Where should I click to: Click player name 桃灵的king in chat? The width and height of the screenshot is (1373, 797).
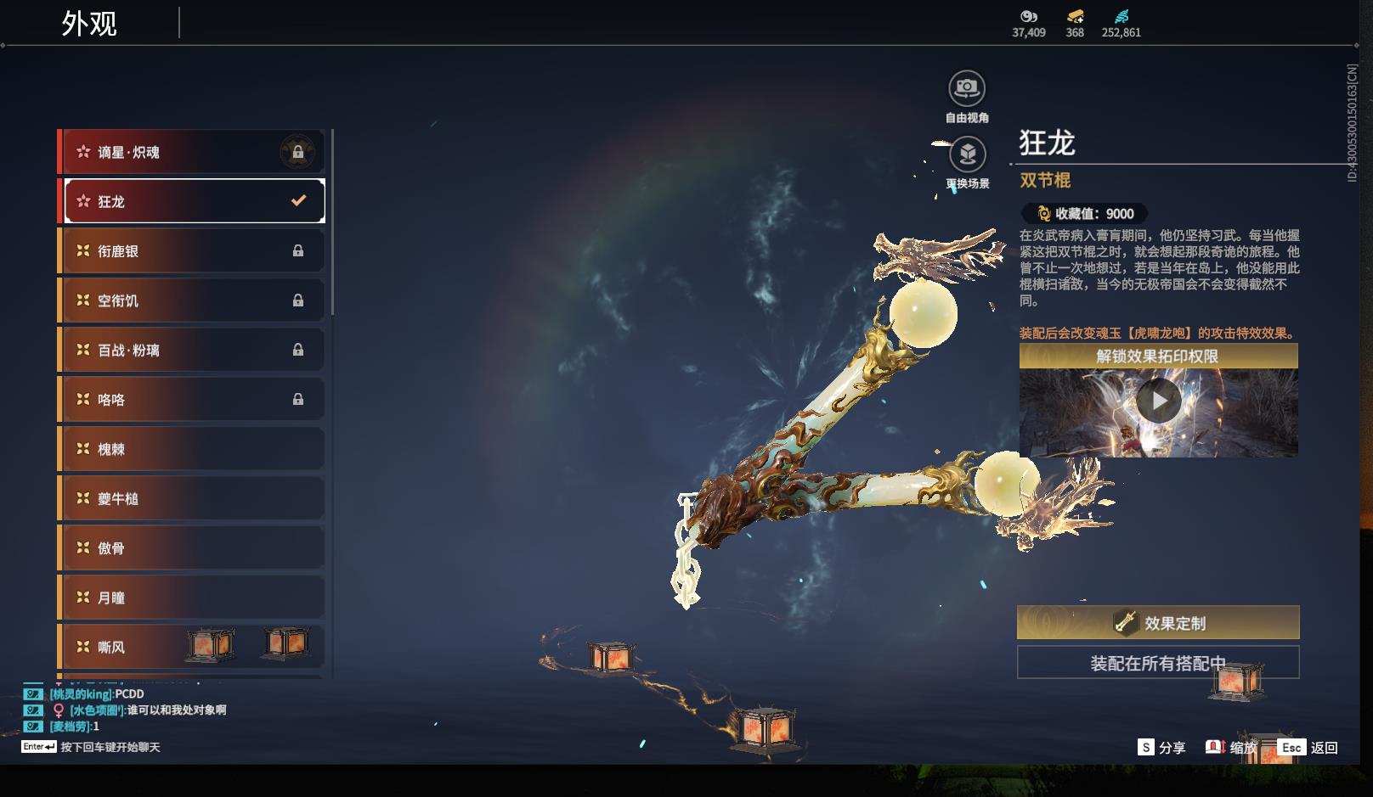click(x=81, y=694)
